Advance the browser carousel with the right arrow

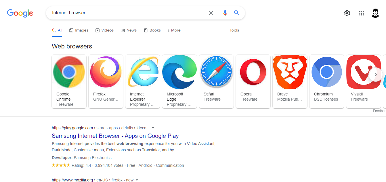[x=376, y=75]
